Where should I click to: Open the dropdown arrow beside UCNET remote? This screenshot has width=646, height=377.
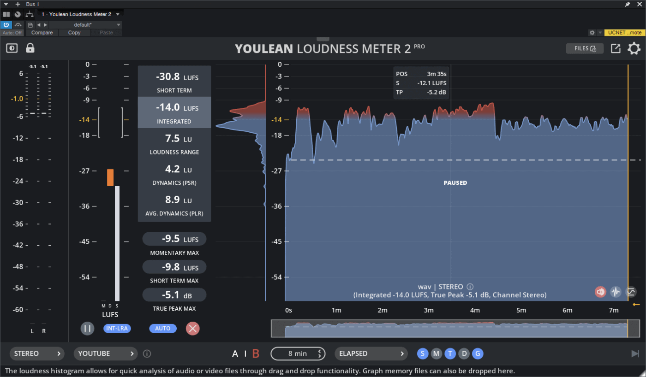[600, 33]
